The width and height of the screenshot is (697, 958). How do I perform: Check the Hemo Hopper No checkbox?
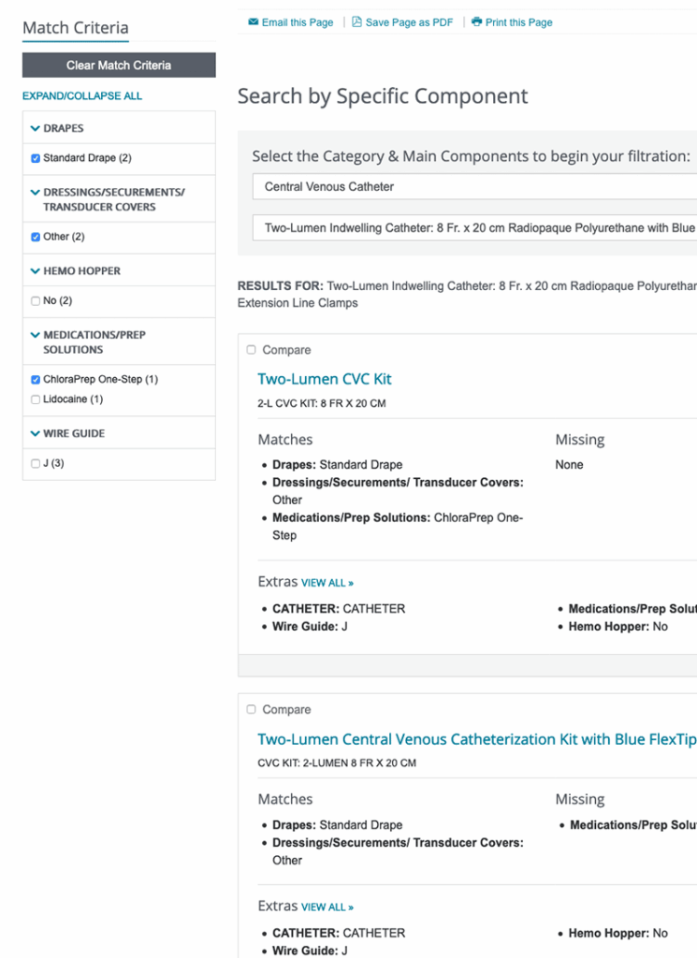click(36, 301)
